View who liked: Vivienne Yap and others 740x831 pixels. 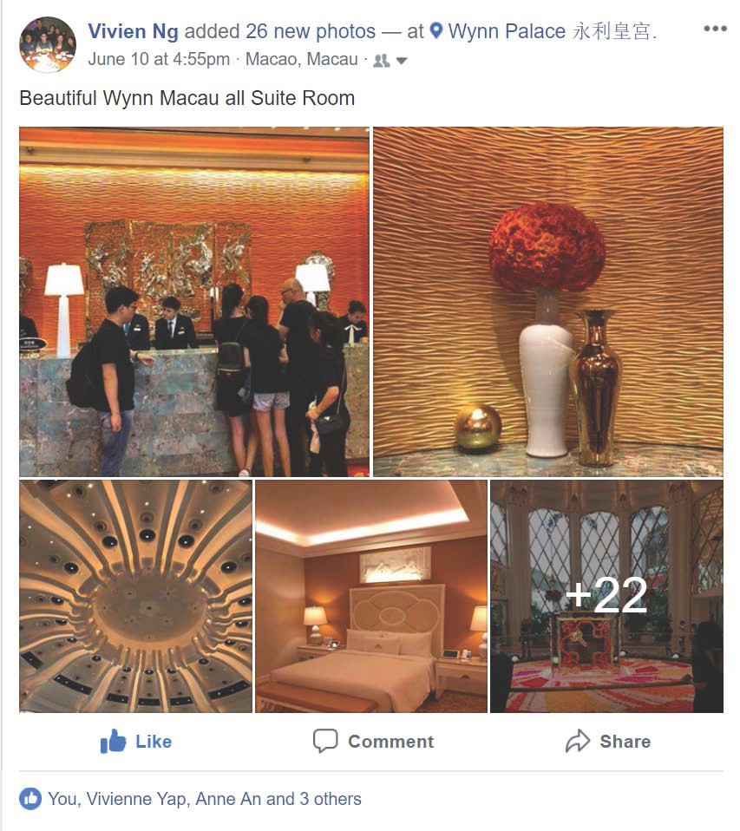click(205, 799)
